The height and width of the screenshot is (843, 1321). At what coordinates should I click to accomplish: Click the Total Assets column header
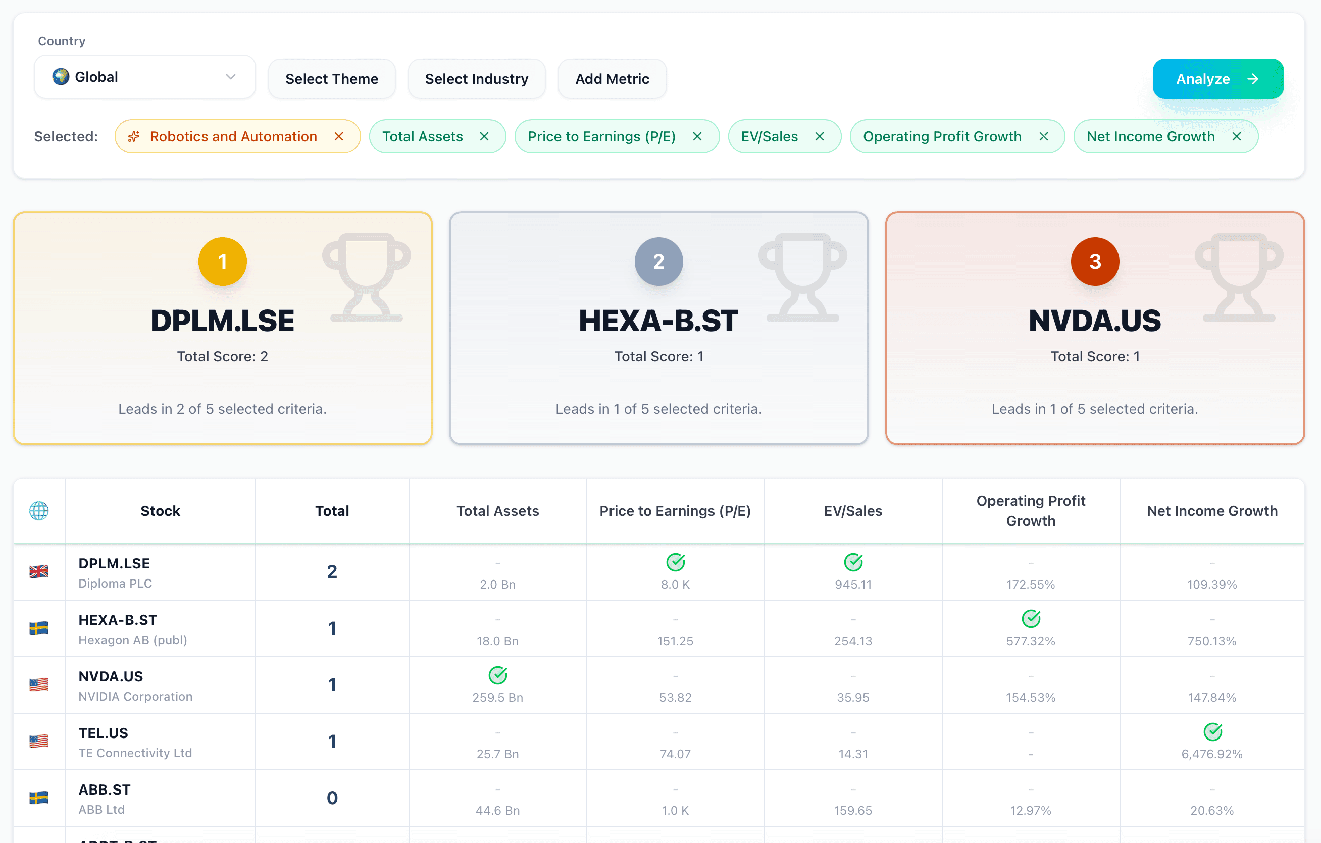497,511
